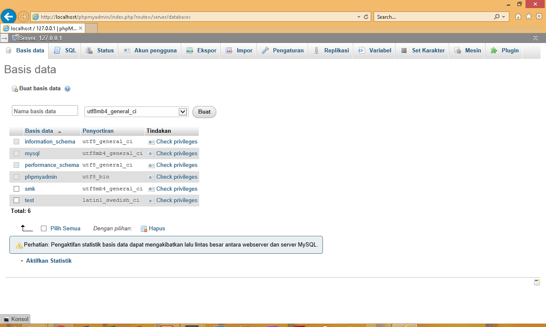This screenshot has height=327, width=546.
Task: Tick the checkbox for test database
Action: 17,200
